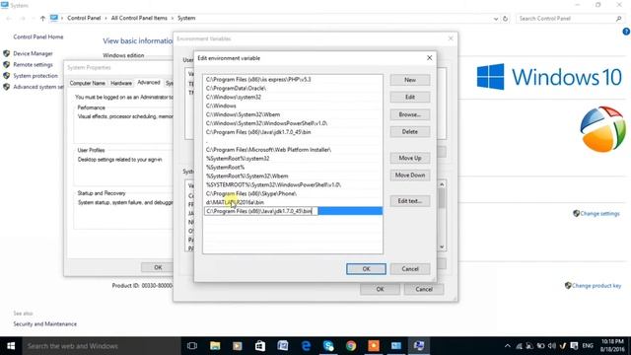
Task: Open Remote settings link
Action: tap(33, 65)
